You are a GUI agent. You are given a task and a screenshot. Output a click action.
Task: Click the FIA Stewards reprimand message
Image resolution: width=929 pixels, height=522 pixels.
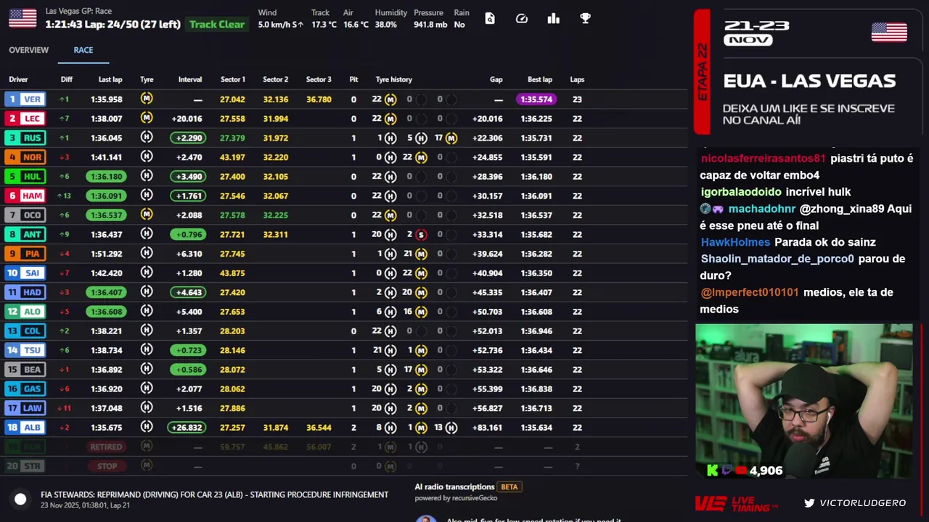(x=214, y=494)
